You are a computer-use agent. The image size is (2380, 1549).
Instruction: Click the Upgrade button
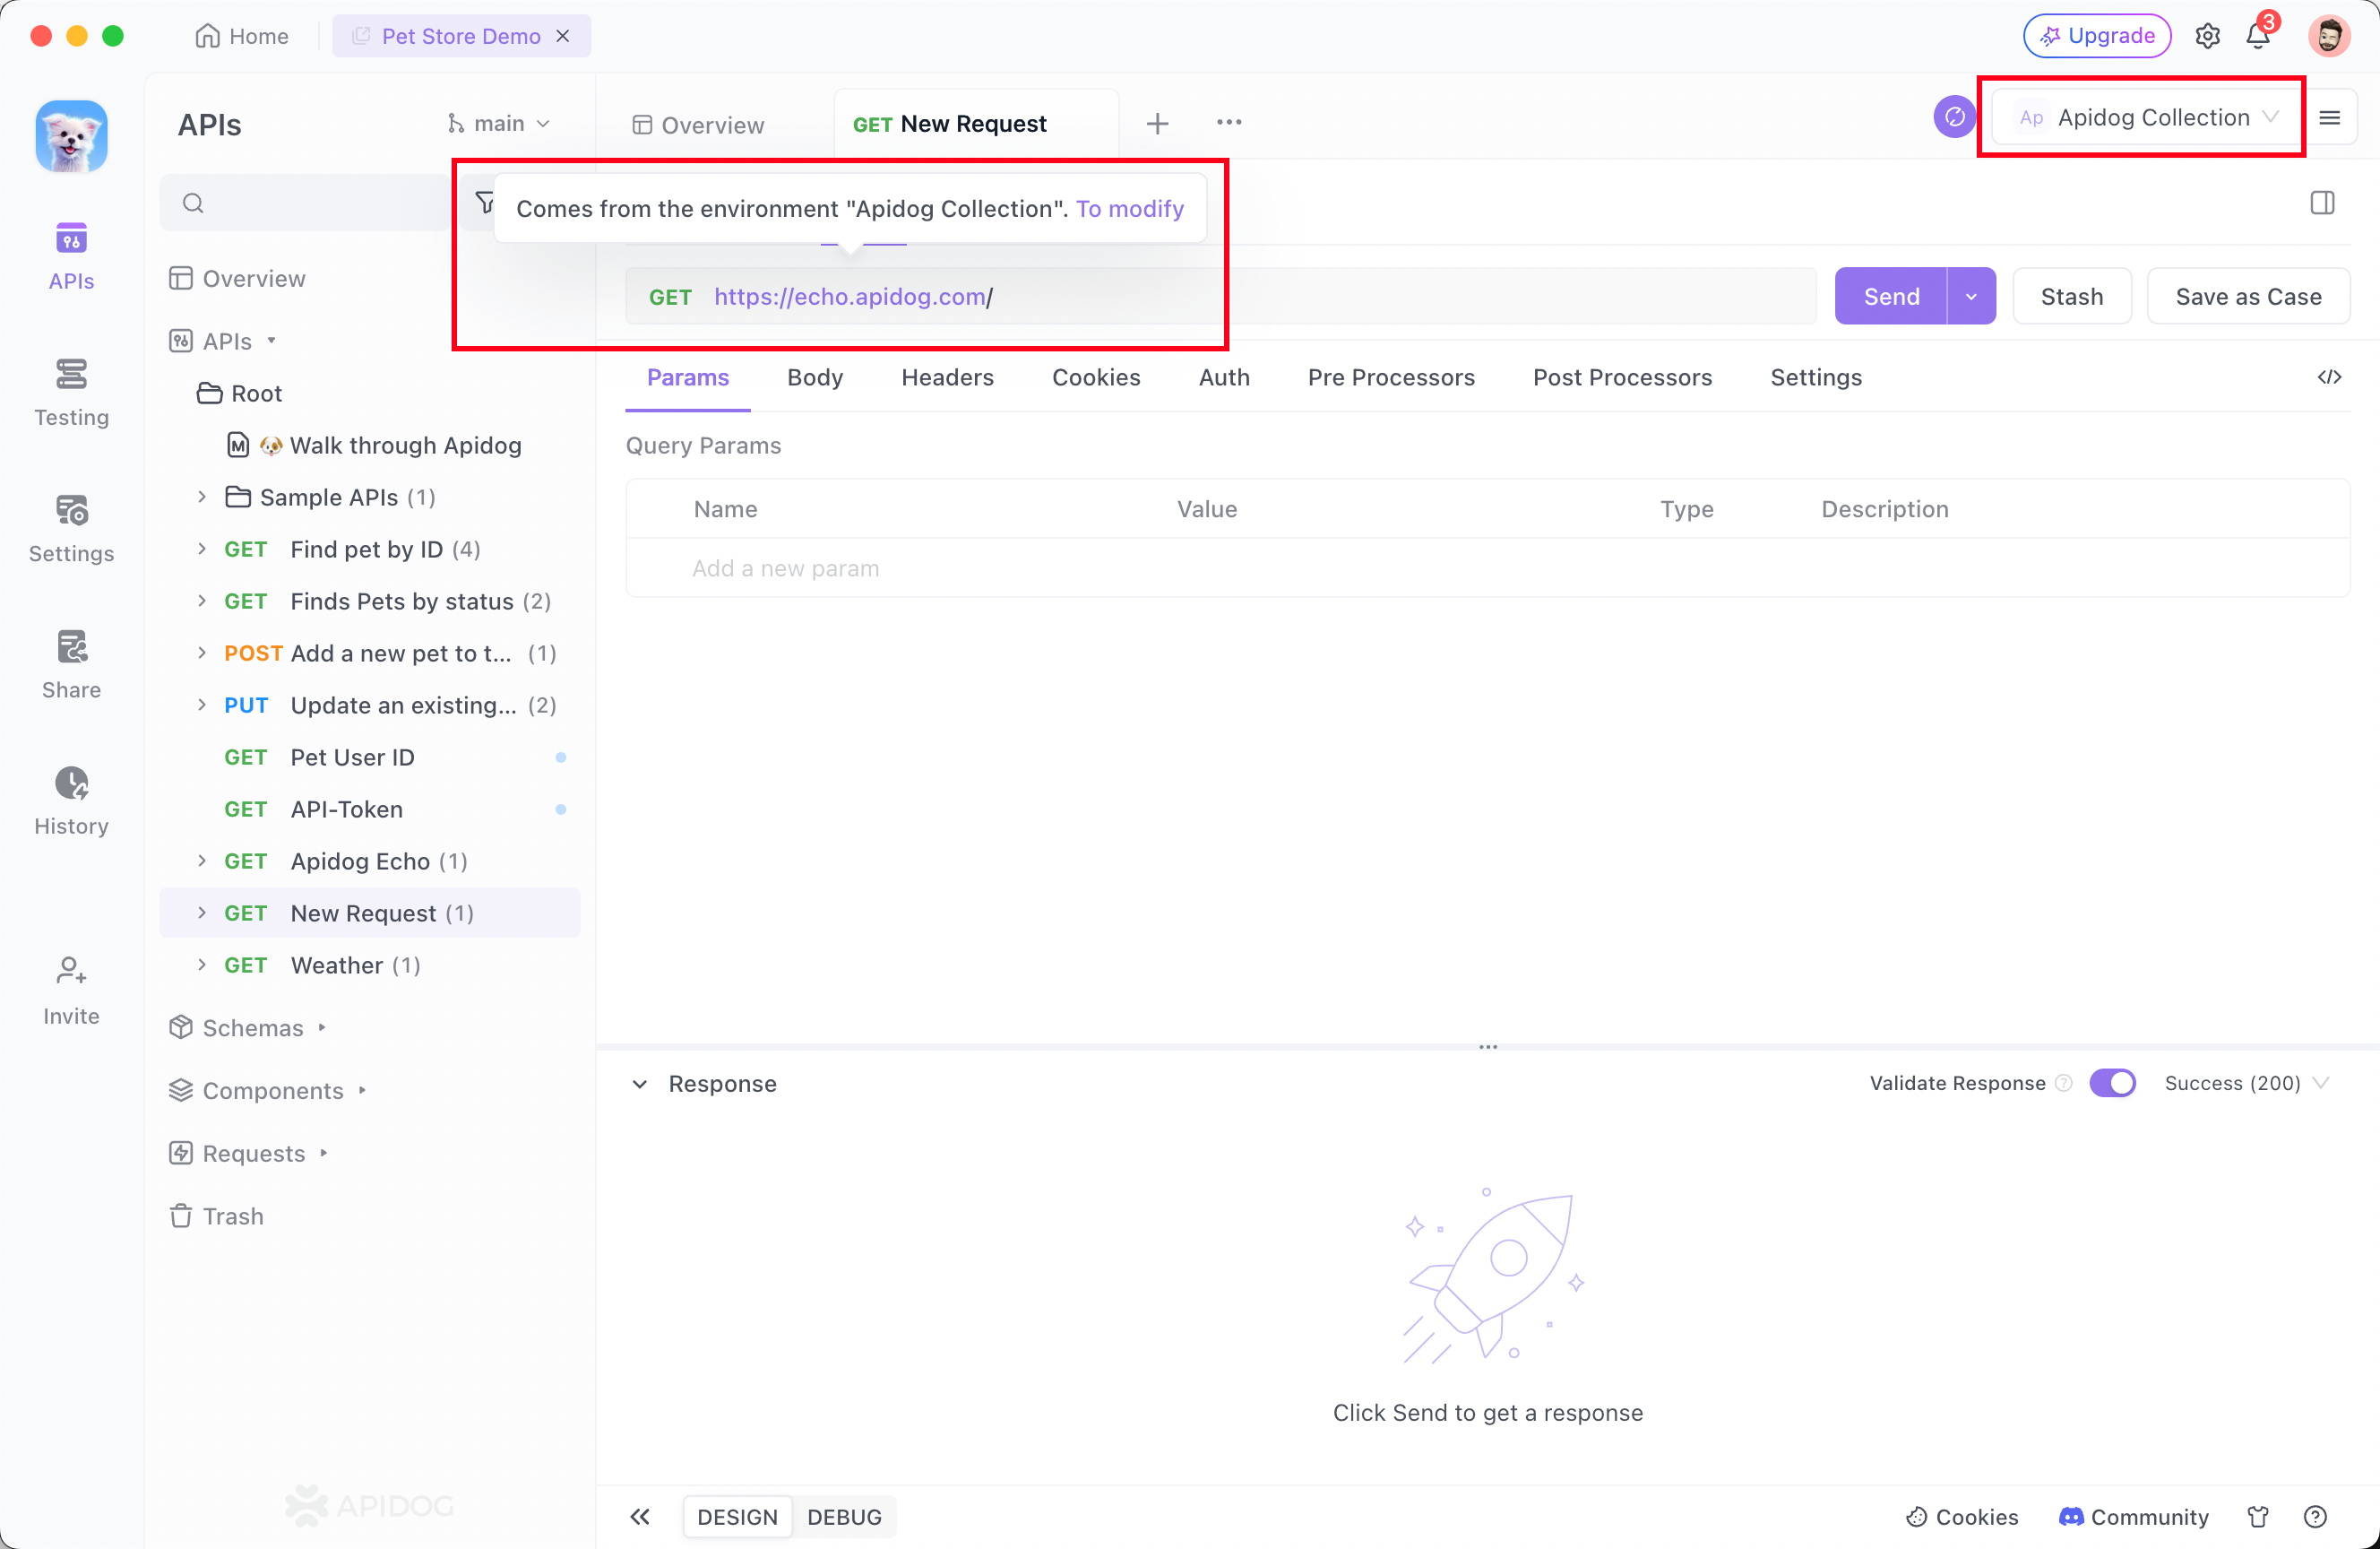(2096, 36)
